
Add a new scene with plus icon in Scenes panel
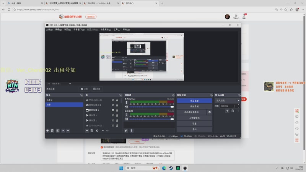pos(47,131)
